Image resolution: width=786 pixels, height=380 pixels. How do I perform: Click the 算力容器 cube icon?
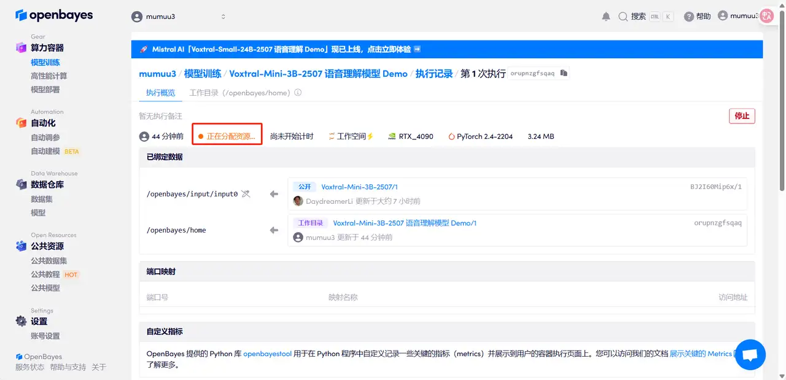[21, 47]
